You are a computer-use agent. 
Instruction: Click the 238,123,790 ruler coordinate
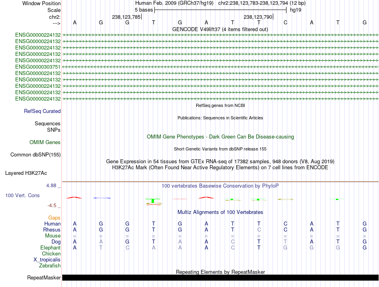point(258,17)
